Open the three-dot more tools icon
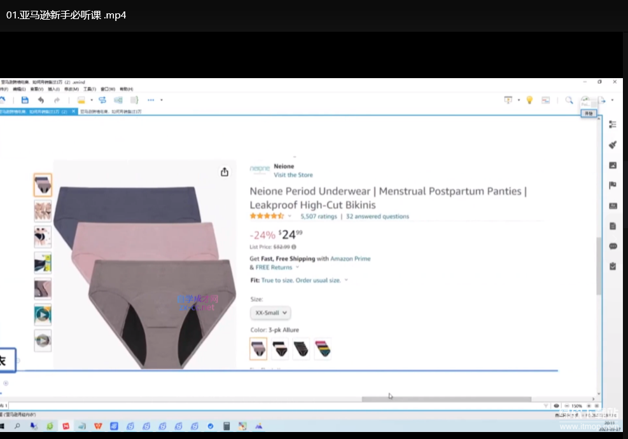This screenshot has width=628, height=439. [x=151, y=100]
